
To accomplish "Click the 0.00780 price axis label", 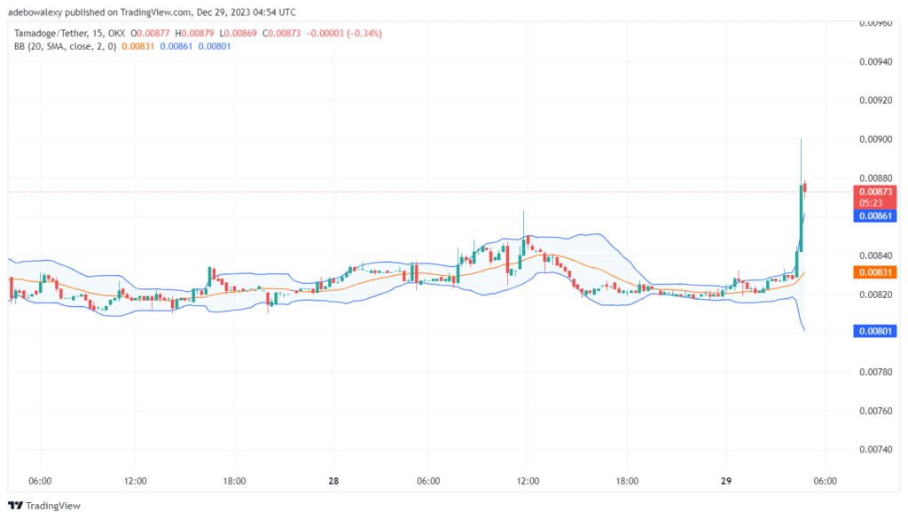I will pos(875,372).
